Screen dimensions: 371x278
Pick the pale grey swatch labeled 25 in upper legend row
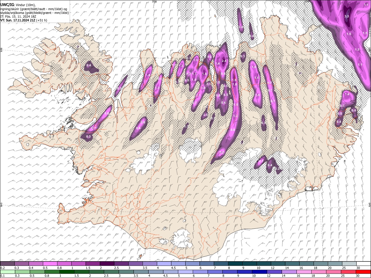[x=349, y=264]
